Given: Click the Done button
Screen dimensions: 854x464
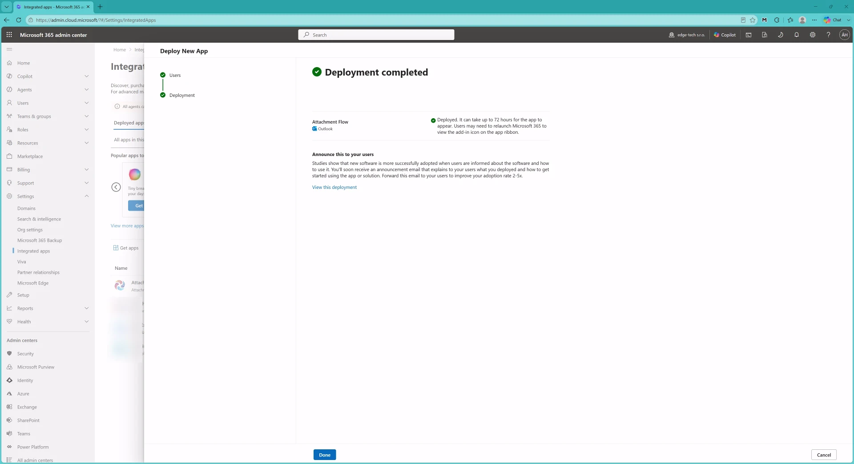Looking at the screenshot, I should (325, 455).
